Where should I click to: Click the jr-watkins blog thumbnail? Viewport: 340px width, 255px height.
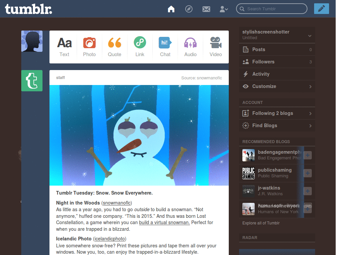(248, 191)
